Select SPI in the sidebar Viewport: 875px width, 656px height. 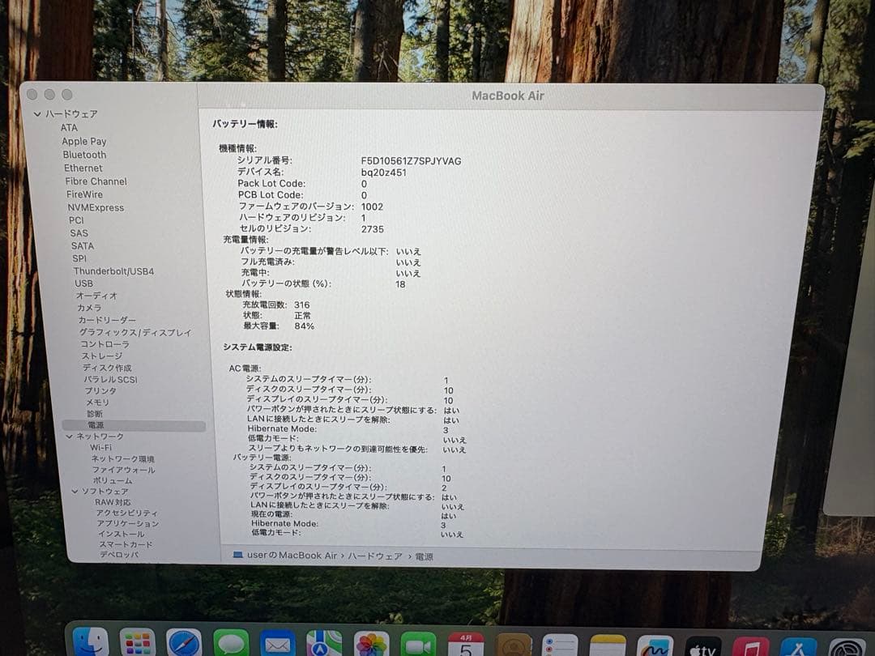click(x=79, y=259)
